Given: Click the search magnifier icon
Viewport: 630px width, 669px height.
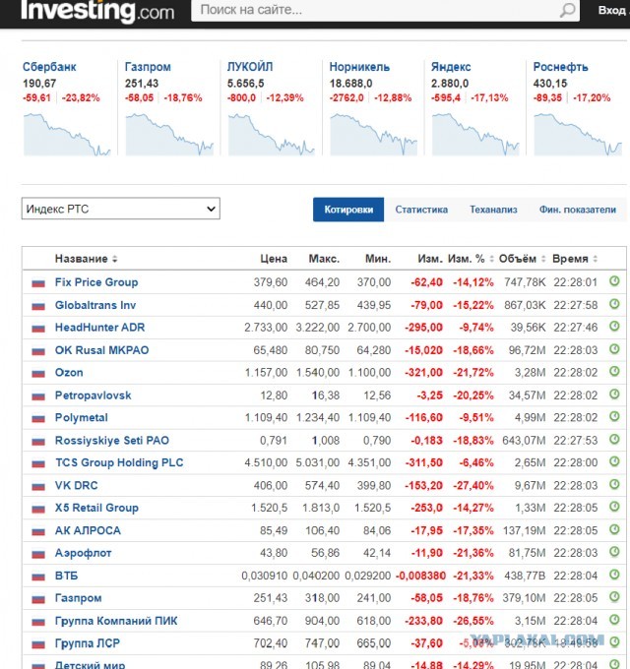Looking at the screenshot, I should (x=567, y=10).
